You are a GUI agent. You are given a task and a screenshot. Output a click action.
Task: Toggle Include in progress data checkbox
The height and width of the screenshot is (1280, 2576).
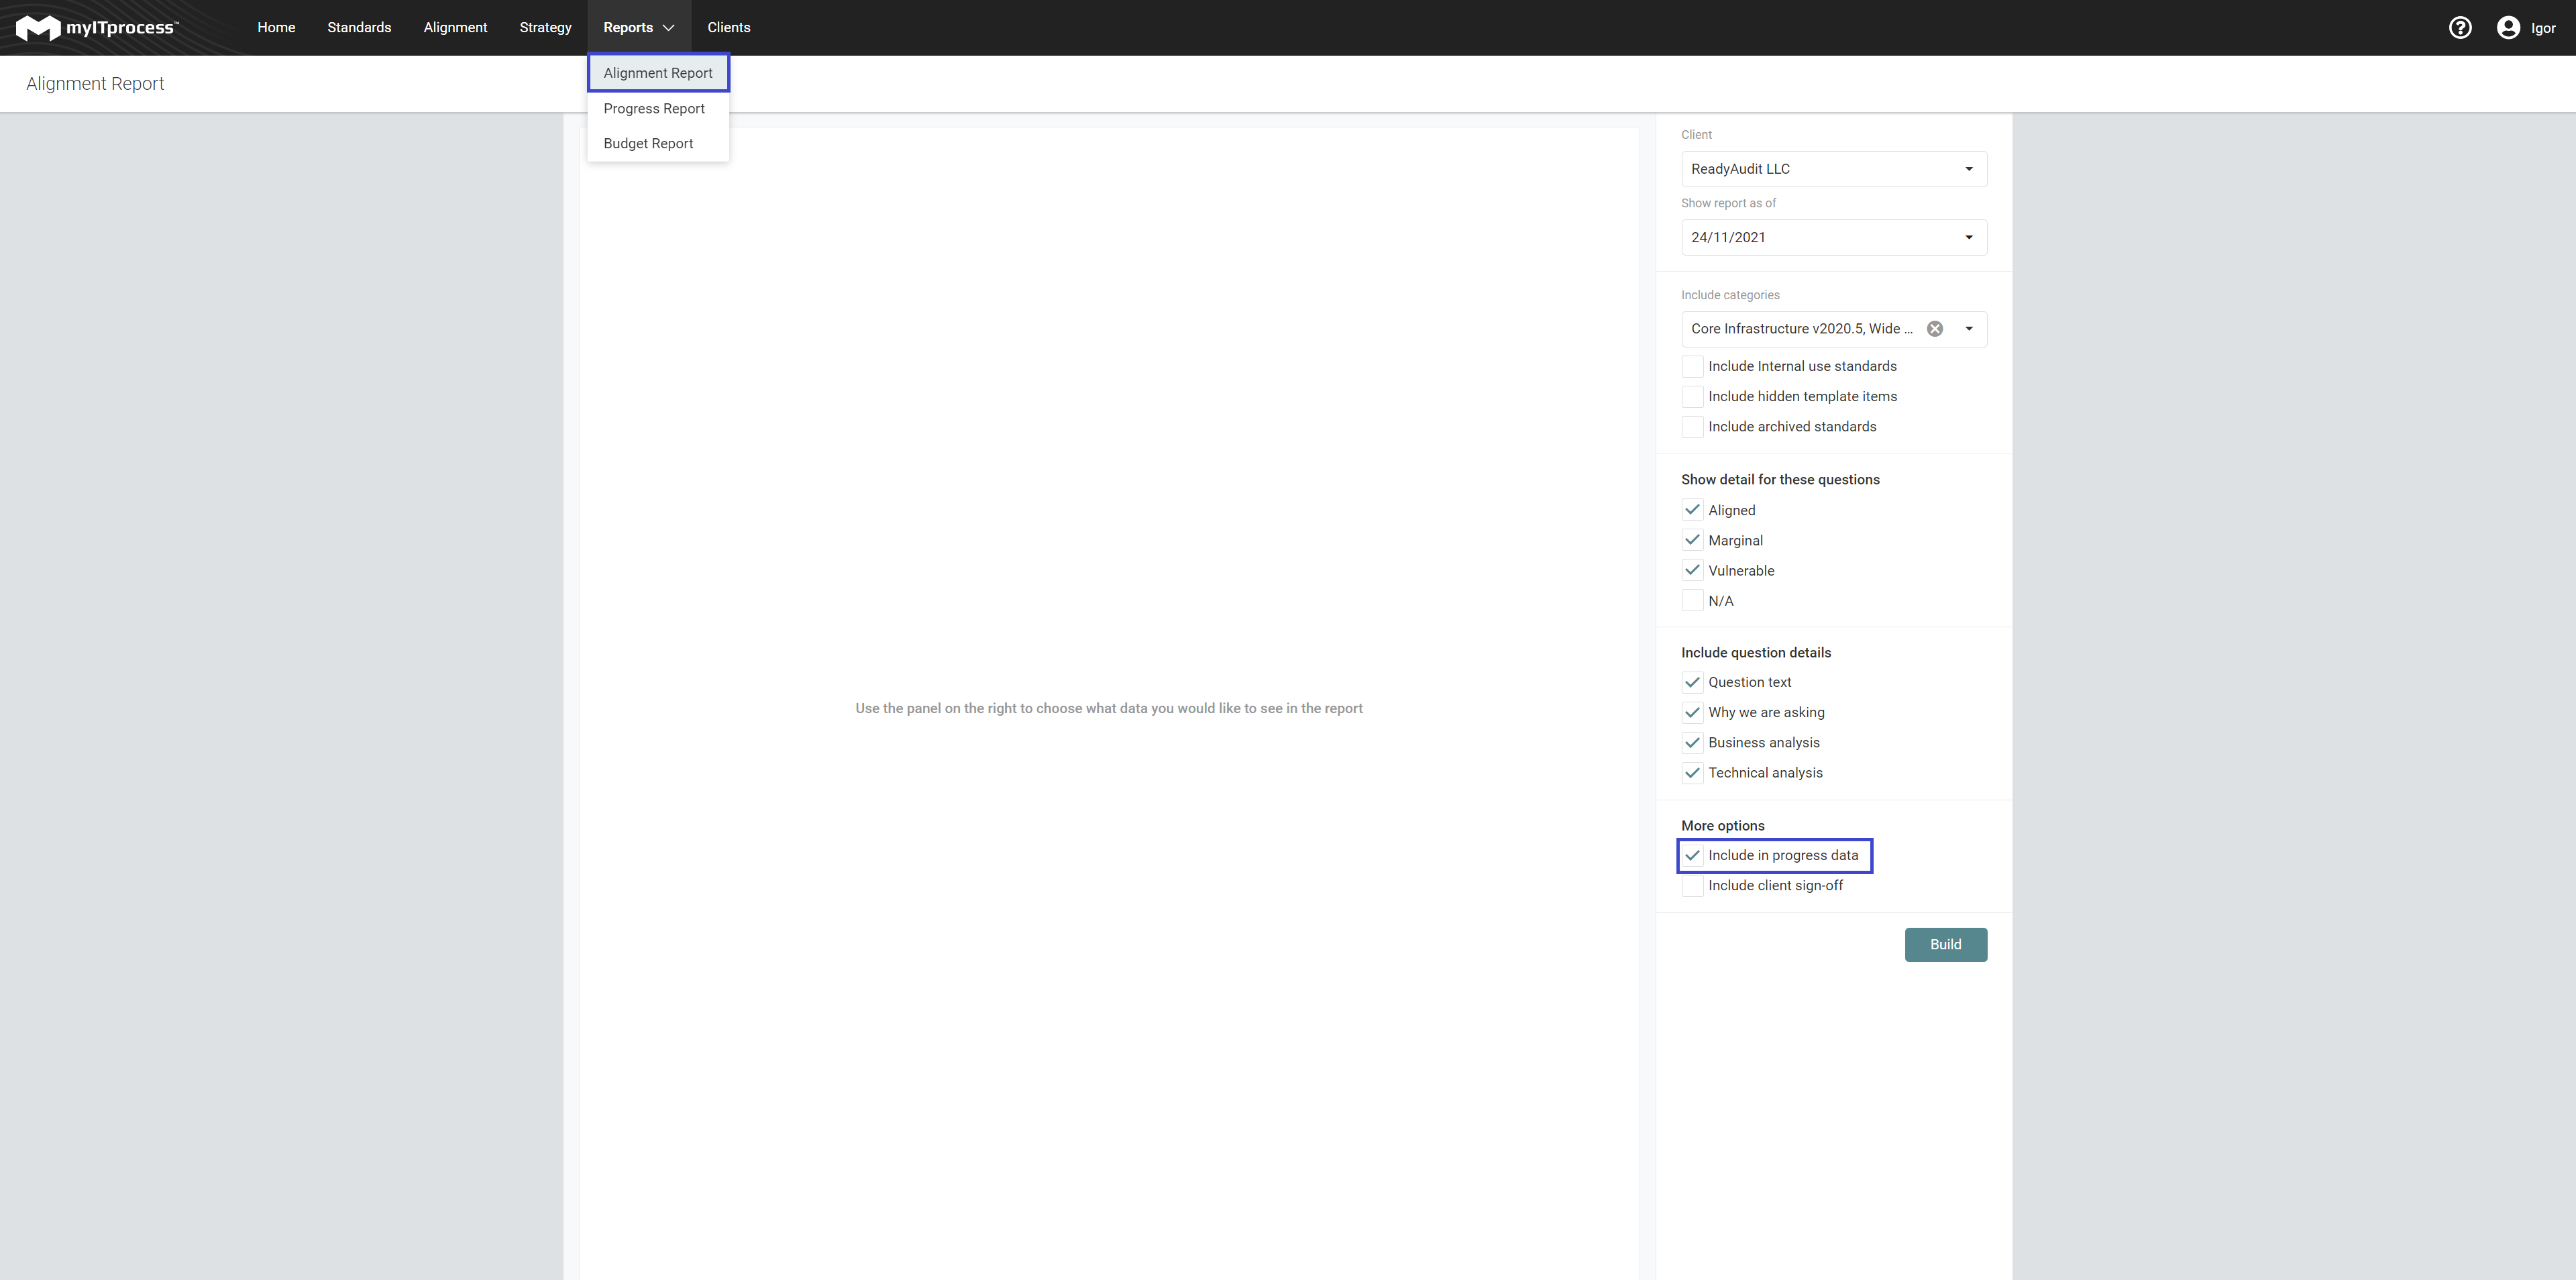(x=1692, y=856)
